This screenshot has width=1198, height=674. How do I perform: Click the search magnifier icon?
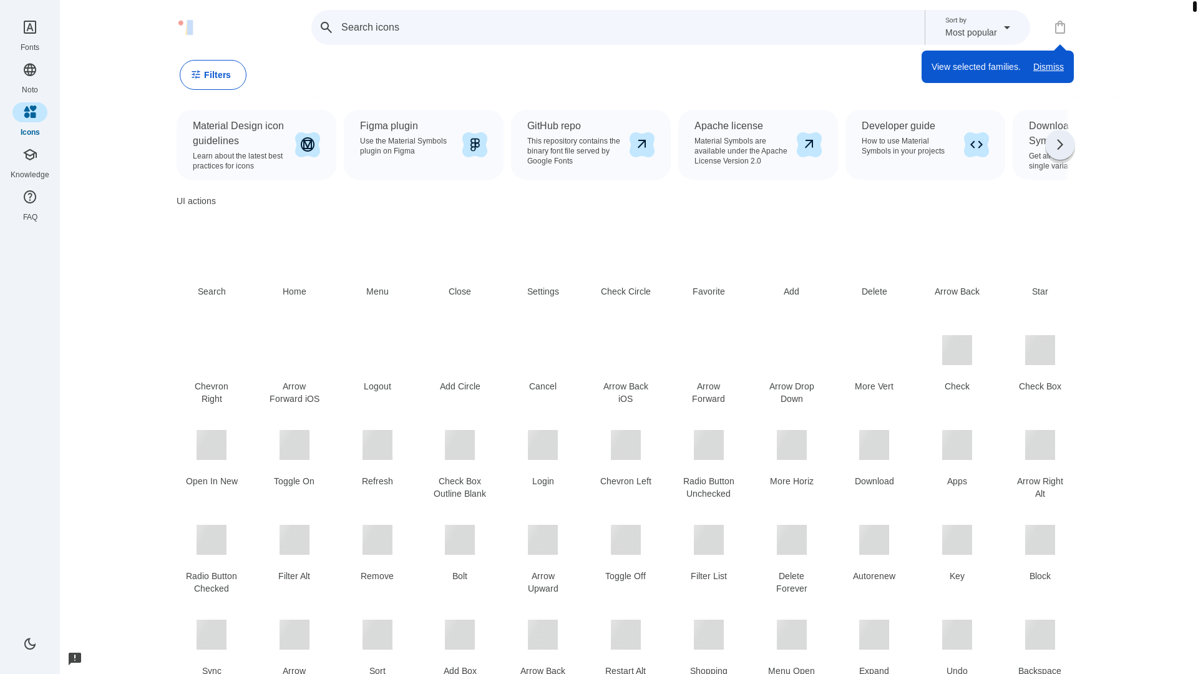[326, 27]
